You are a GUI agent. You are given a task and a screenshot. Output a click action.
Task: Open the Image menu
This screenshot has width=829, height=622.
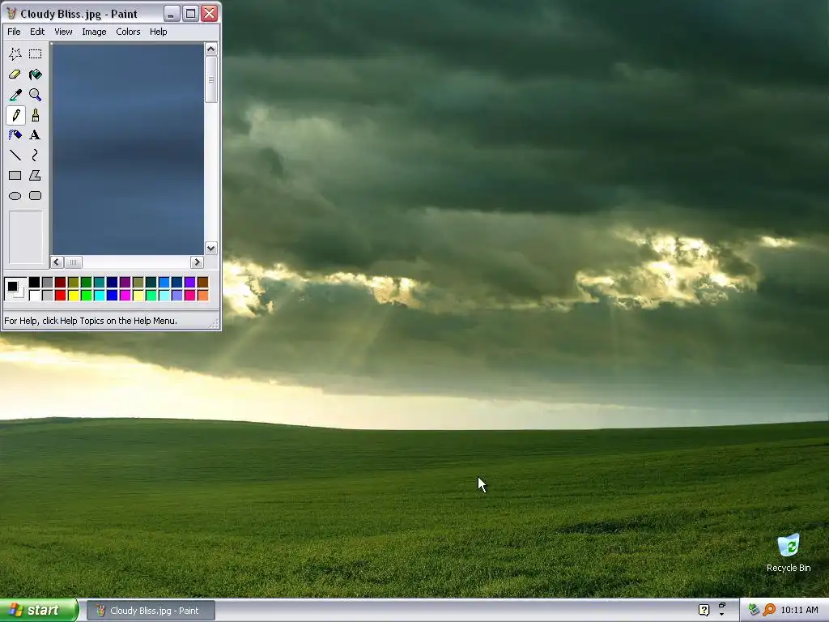pyautogui.click(x=94, y=32)
